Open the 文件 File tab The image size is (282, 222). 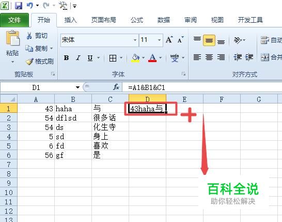pos(14,20)
